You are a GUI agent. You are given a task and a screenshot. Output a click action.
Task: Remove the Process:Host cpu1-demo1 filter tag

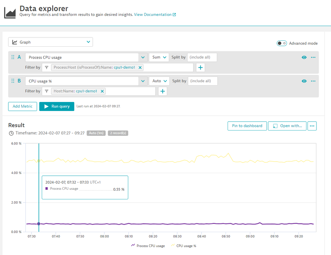[140, 68]
